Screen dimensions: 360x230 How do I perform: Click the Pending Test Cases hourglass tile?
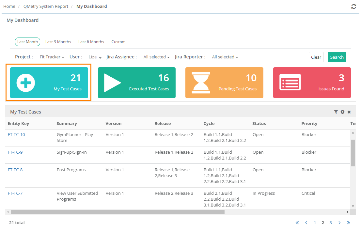click(x=224, y=83)
